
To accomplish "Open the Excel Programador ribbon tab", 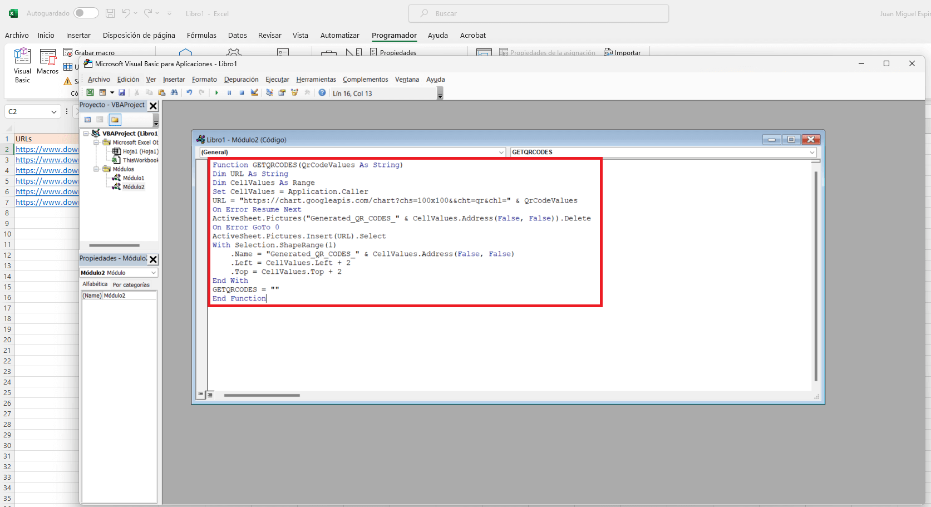I will pos(394,36).
